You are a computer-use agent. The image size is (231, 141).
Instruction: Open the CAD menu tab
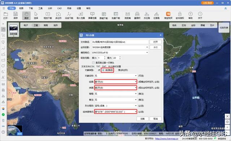60,8
